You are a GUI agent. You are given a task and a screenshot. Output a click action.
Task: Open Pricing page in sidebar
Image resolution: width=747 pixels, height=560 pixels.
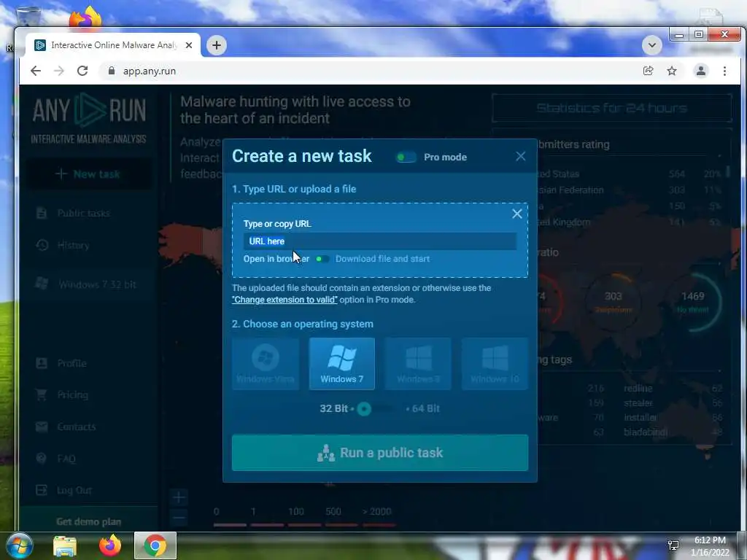72,394
